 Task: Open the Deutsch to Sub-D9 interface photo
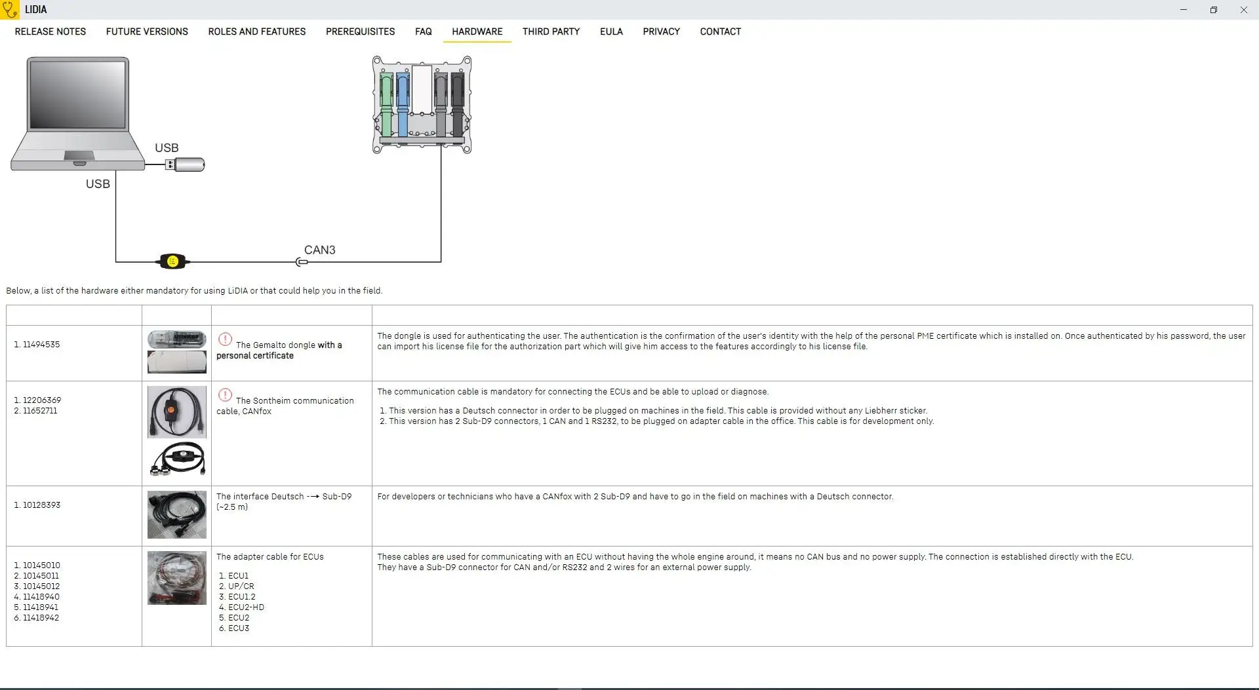(x=177, y=515)
